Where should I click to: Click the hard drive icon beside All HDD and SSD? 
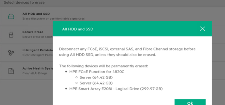(x=11, y=17)
